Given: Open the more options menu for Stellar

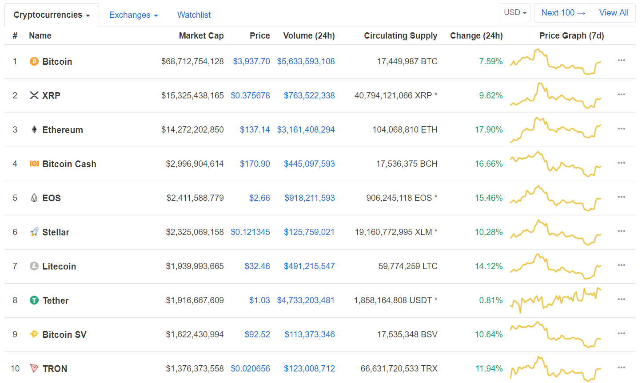Looking at the screenshot, I should [622, 231].
